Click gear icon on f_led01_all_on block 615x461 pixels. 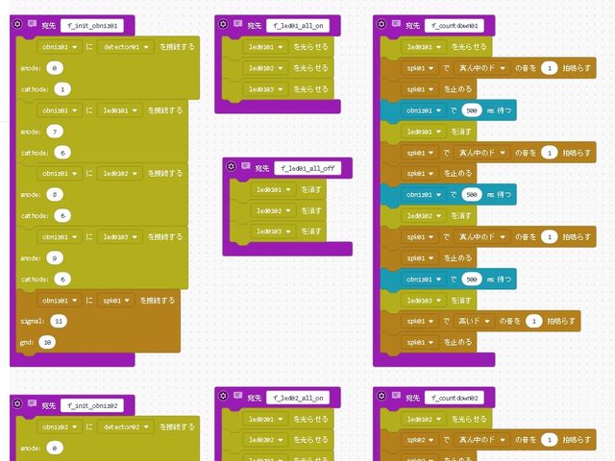click(x=223, y=26)
